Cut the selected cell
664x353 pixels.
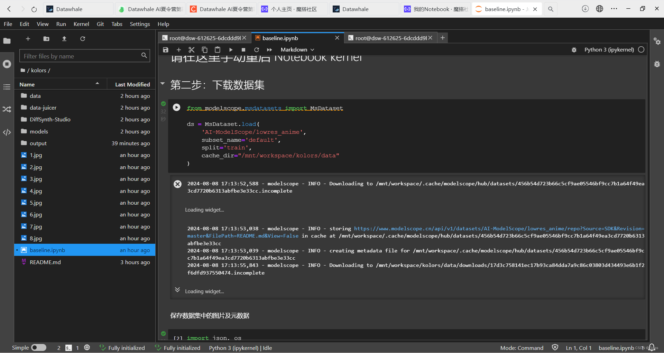point(192,50)
